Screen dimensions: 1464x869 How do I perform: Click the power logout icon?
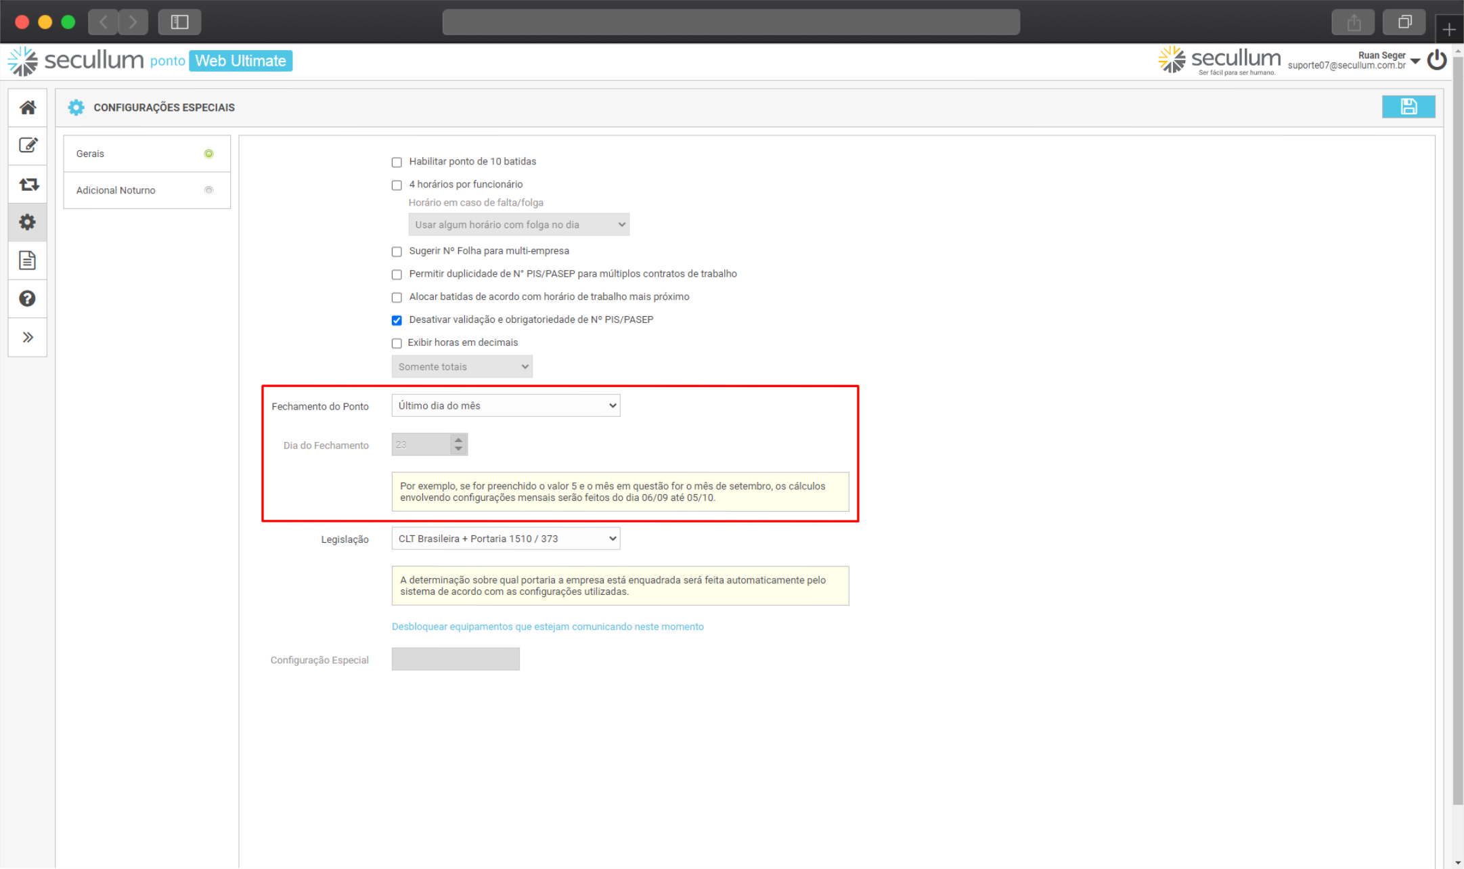1436,61
